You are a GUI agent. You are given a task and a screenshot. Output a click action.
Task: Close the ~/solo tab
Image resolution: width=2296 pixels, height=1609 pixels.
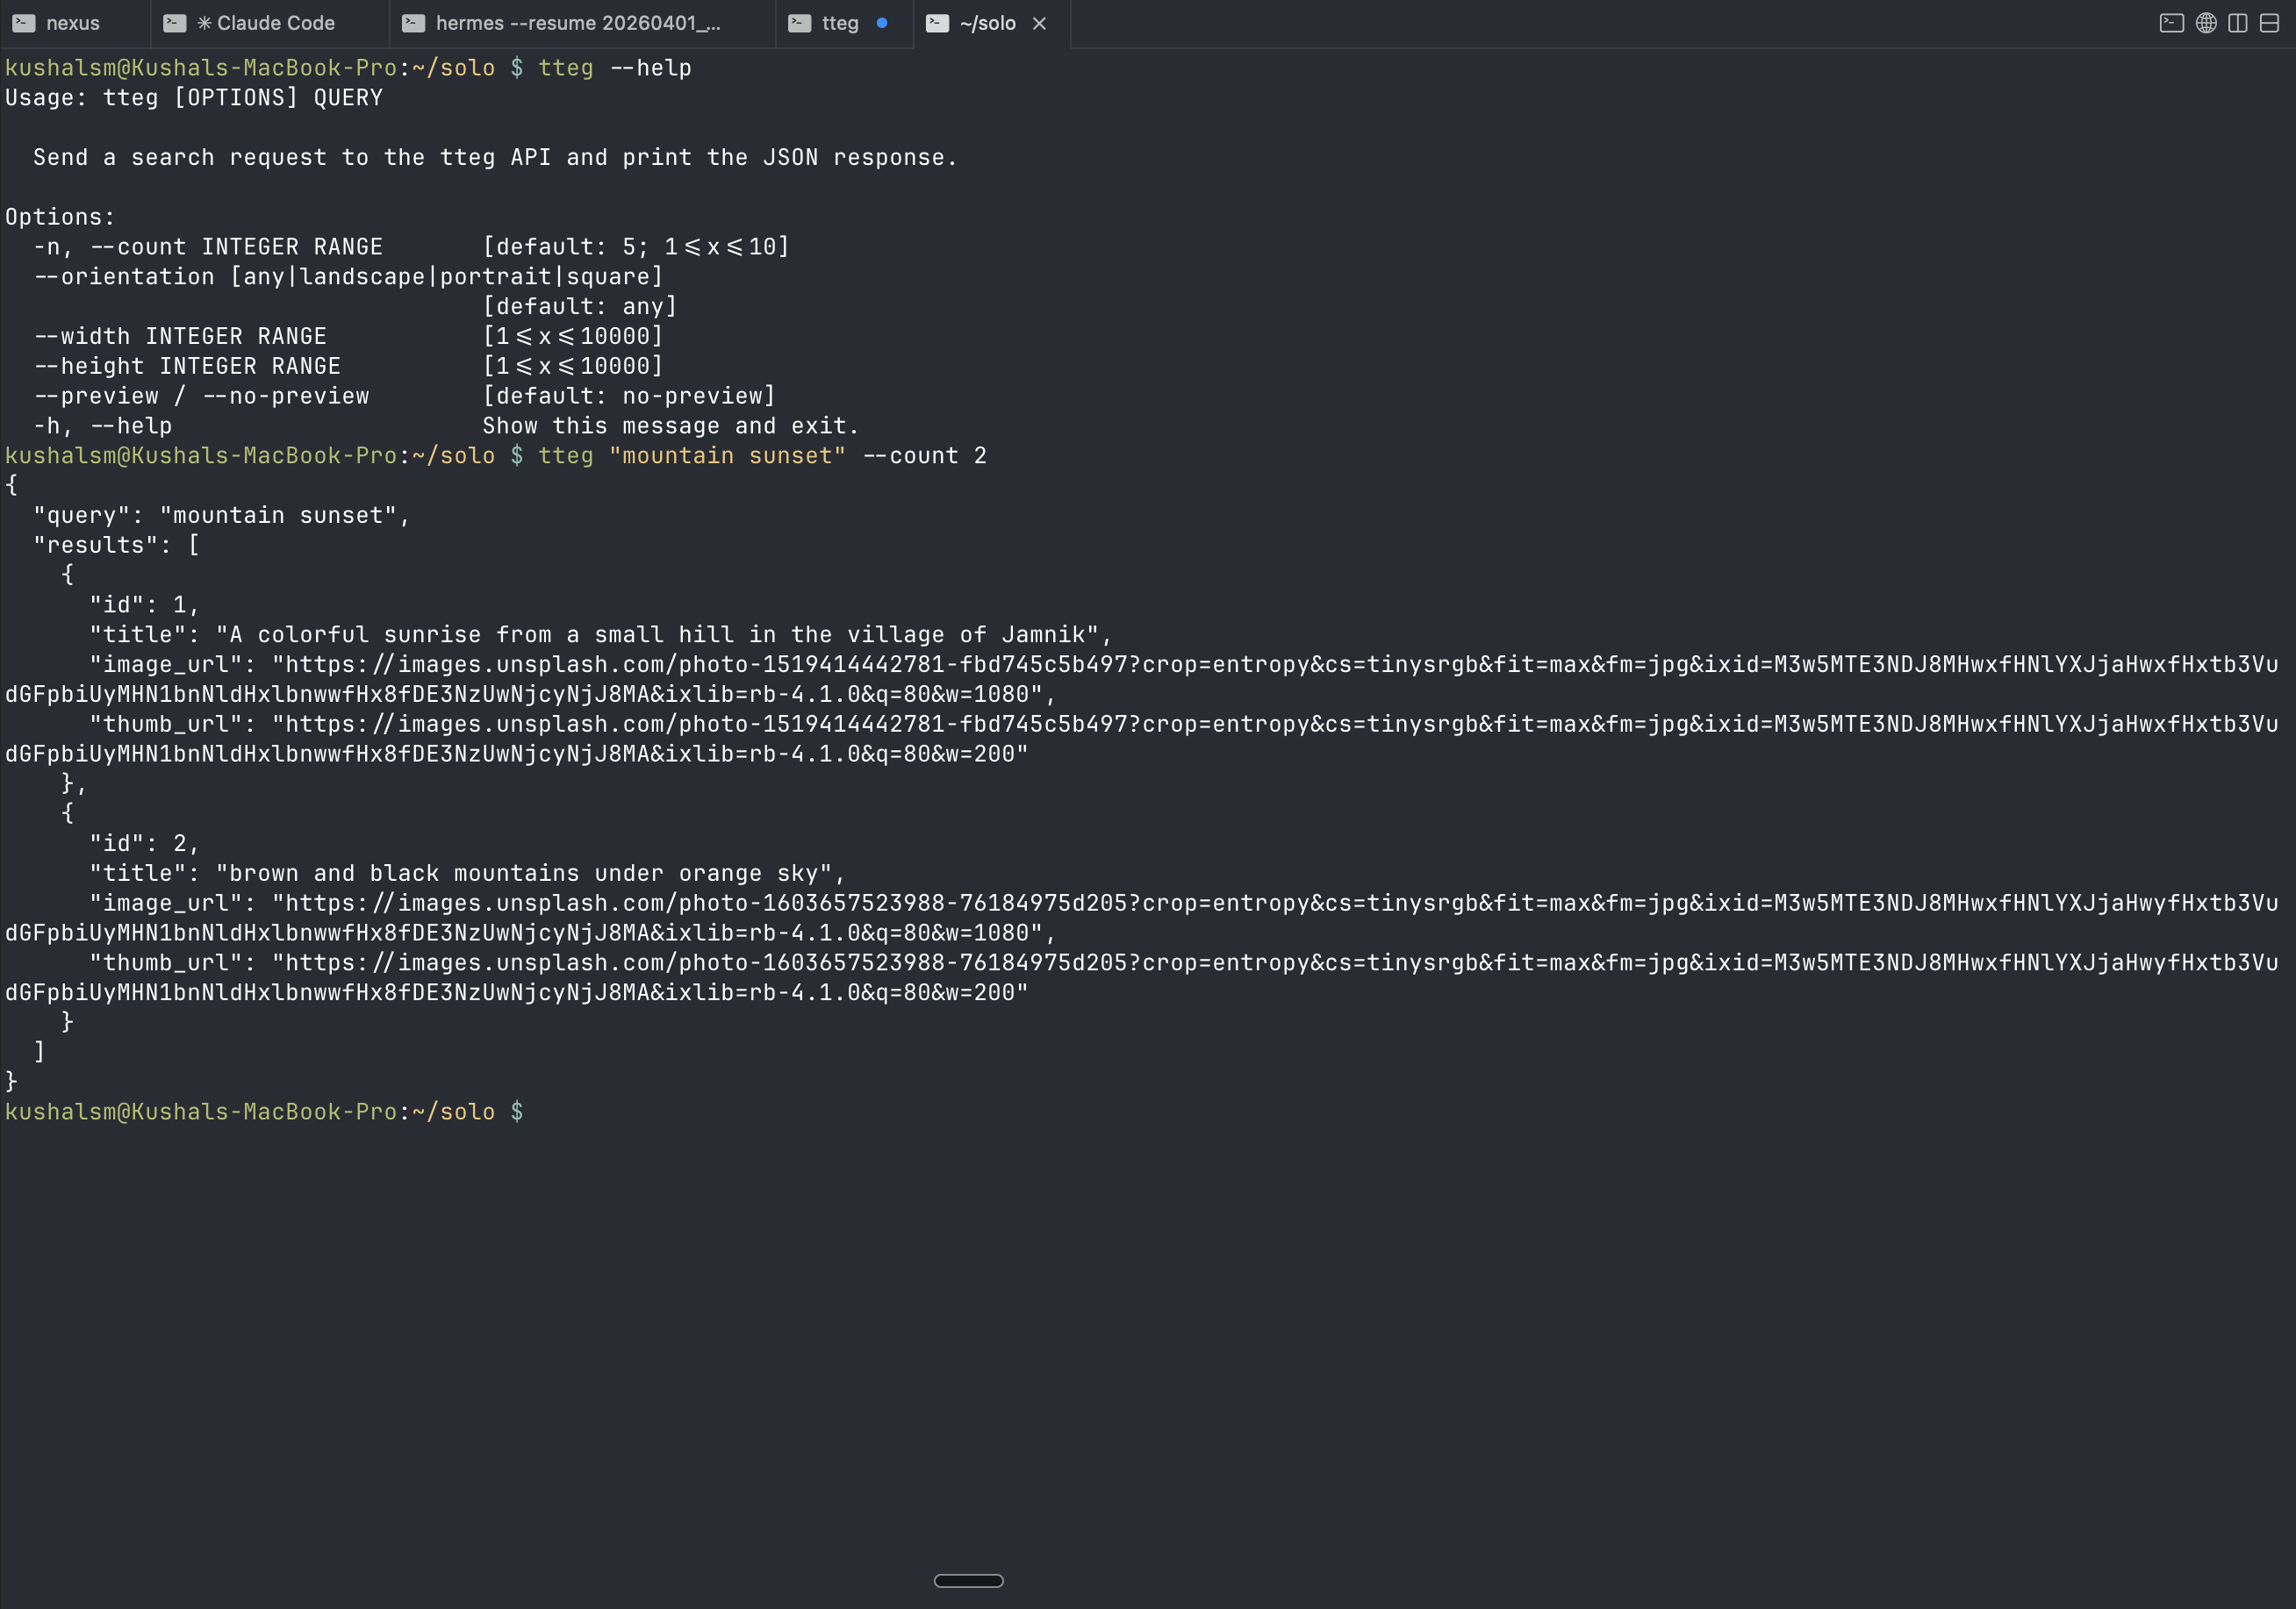1039,23
